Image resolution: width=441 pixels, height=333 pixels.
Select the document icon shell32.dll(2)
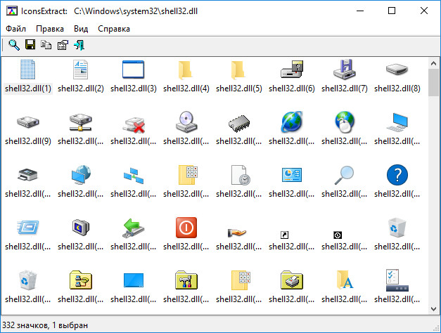click(x=80, y=70)
